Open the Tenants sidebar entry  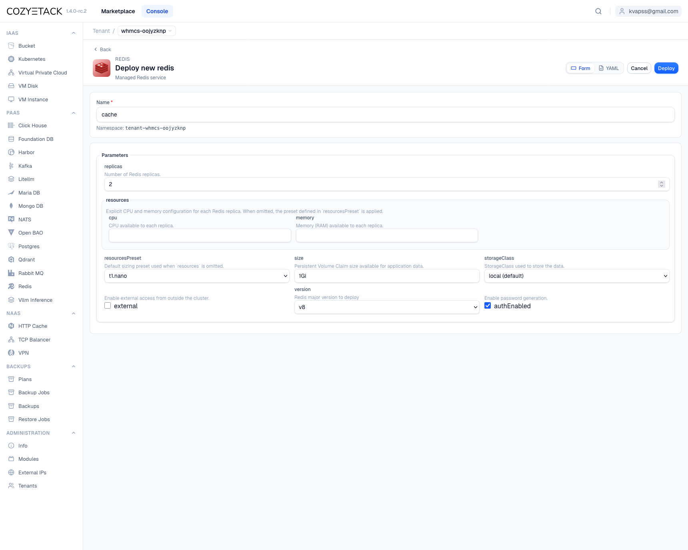28,486
